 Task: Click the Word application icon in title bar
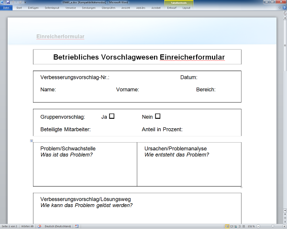pos(2,2)
